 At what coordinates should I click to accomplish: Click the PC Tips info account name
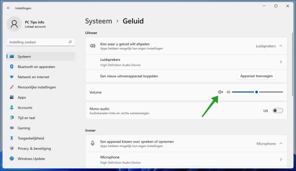click(x=35, y=22)
